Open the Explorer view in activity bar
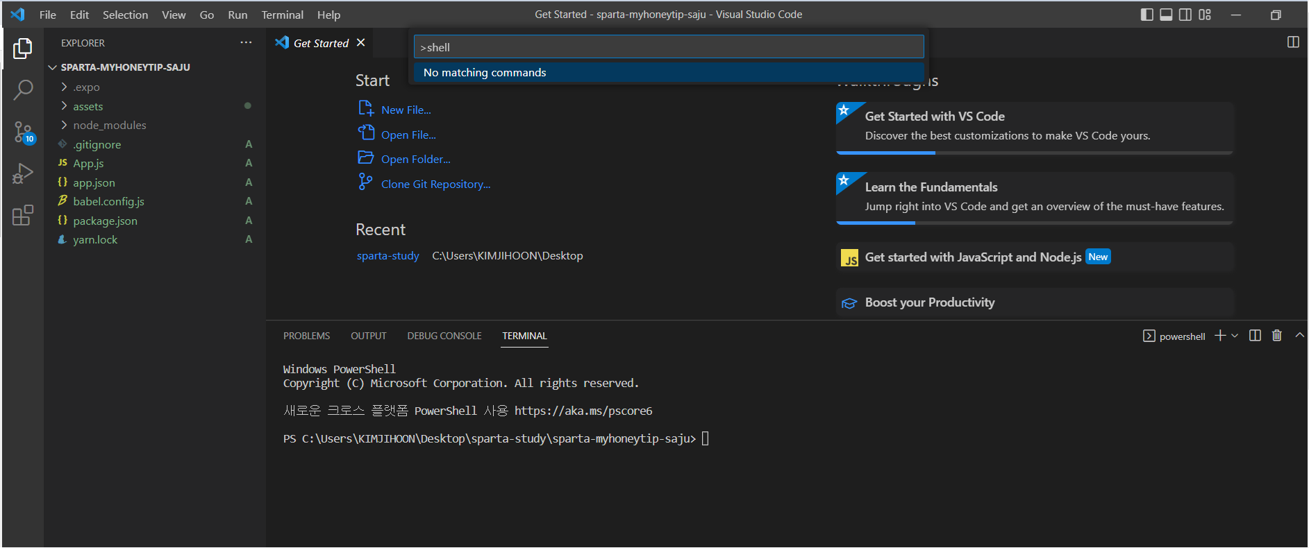 [x=23, y=49]
